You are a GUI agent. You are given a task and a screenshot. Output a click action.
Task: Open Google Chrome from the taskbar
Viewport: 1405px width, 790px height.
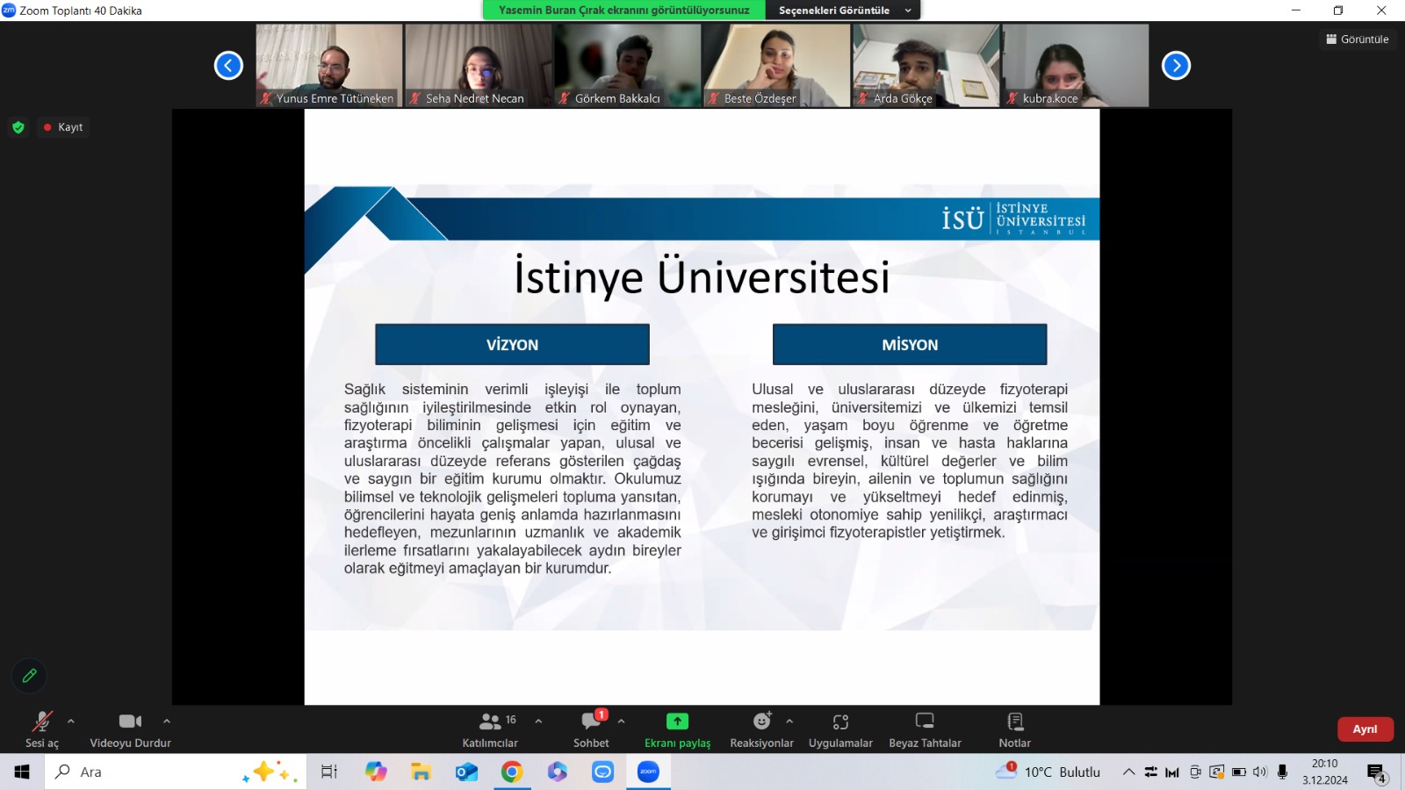tap(512, 772)
